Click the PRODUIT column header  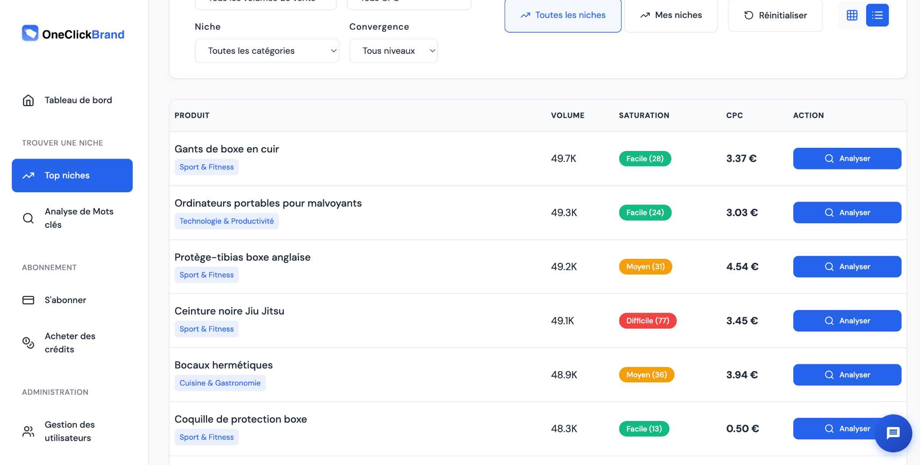click(192, 115)
